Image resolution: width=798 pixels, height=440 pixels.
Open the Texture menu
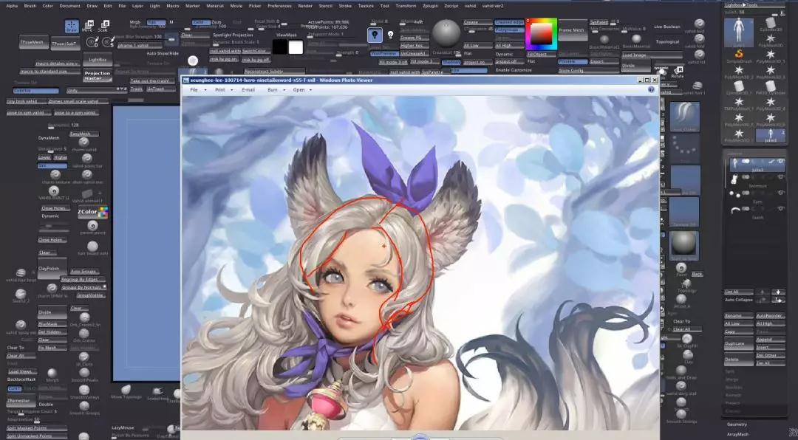click(x=366, y=6)
